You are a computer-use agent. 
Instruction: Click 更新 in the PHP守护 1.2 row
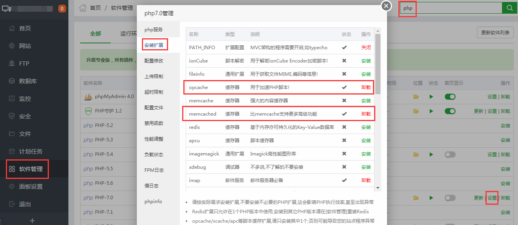pyautogui.click(x=479, y=111)
